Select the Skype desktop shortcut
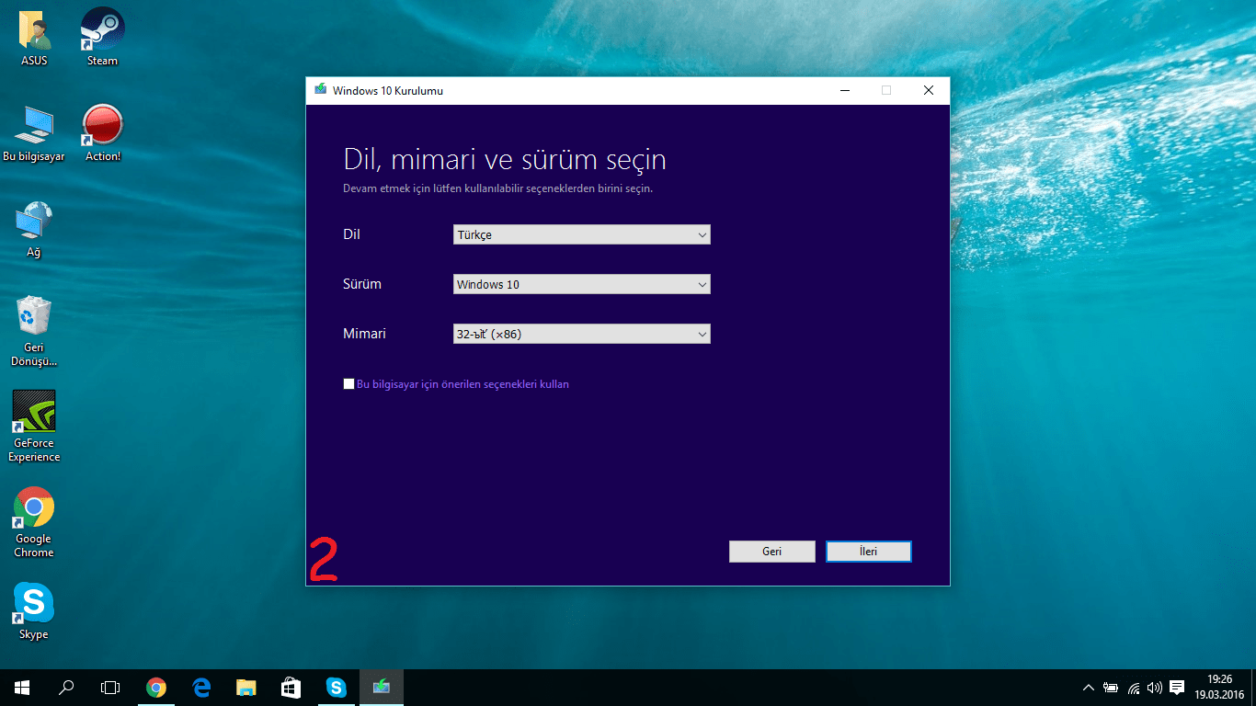 click(x=34, y=611)
